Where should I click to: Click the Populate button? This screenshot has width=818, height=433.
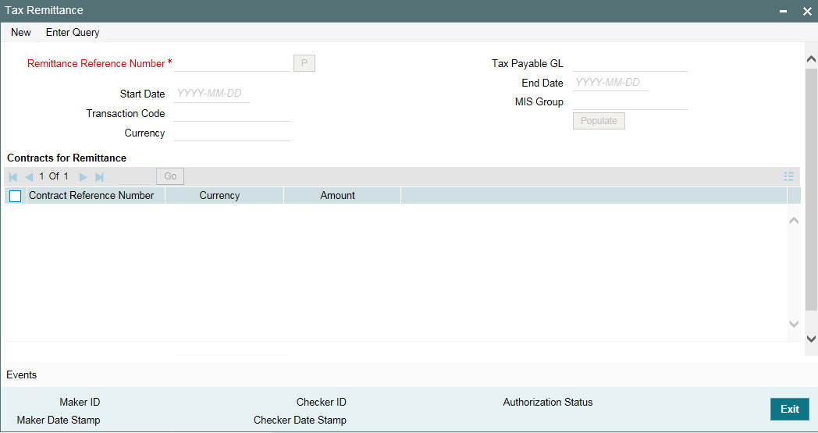pyautogui.click(x=599, y=120)
